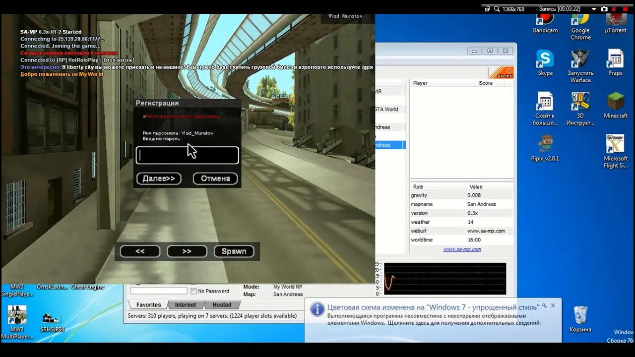This screenshot has width=635, height=357.
Task: Open the Корзина recycle bin
Action: [580, 319]
